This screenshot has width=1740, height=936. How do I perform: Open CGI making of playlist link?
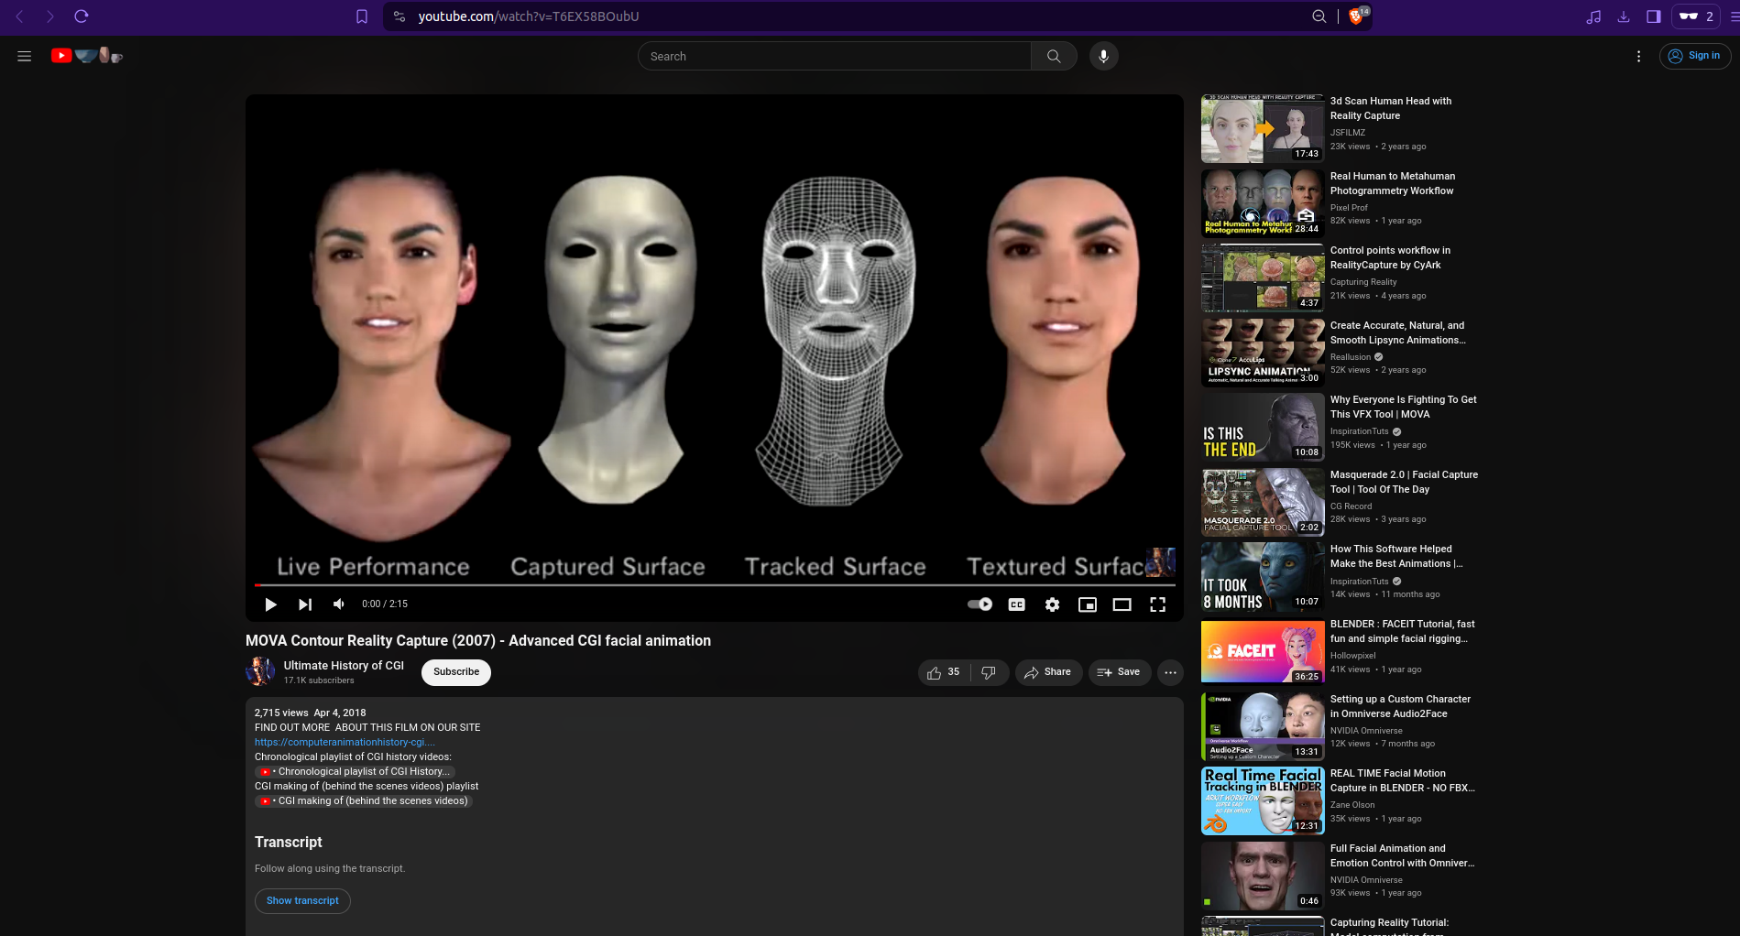(364, 800)
